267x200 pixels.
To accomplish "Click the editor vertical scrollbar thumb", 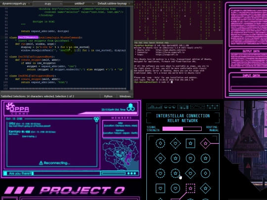I will 132,80.
